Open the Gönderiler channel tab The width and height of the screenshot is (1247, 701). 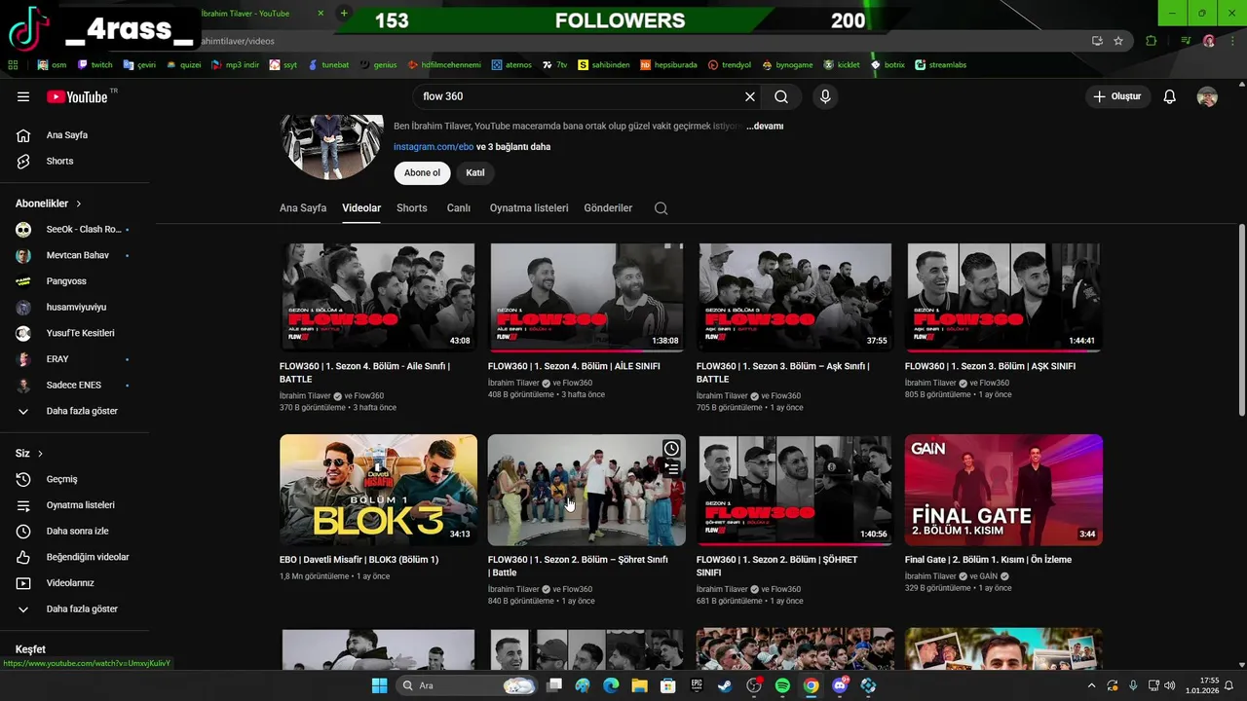click(x=608, y=208)
